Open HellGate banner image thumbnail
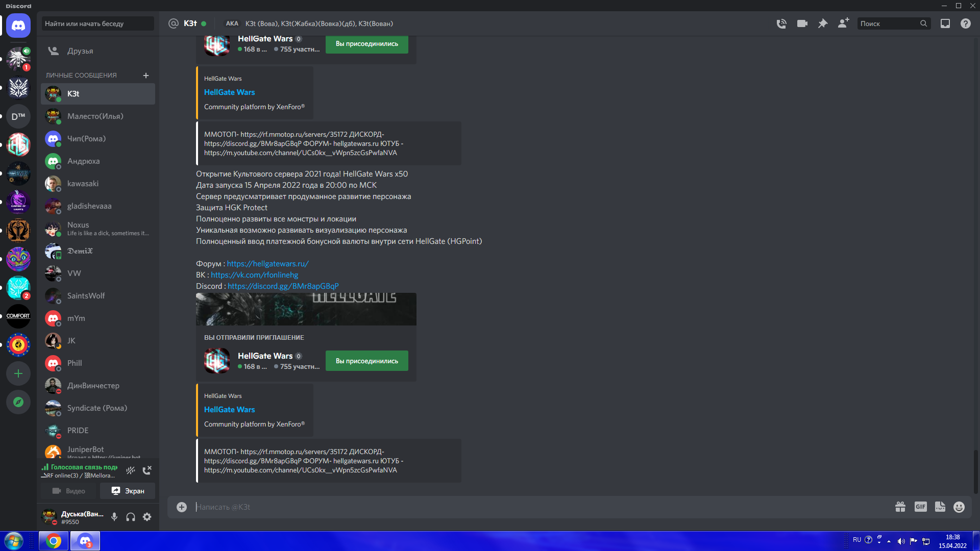This screenshot has height=551, width=980. [306, 309]
